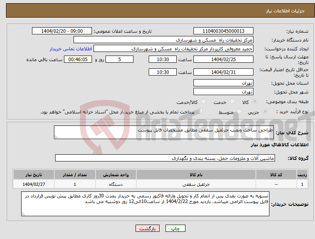Click the تاریخ نیاز column header
Screen dimensions: 315x239
coord(34,175)
